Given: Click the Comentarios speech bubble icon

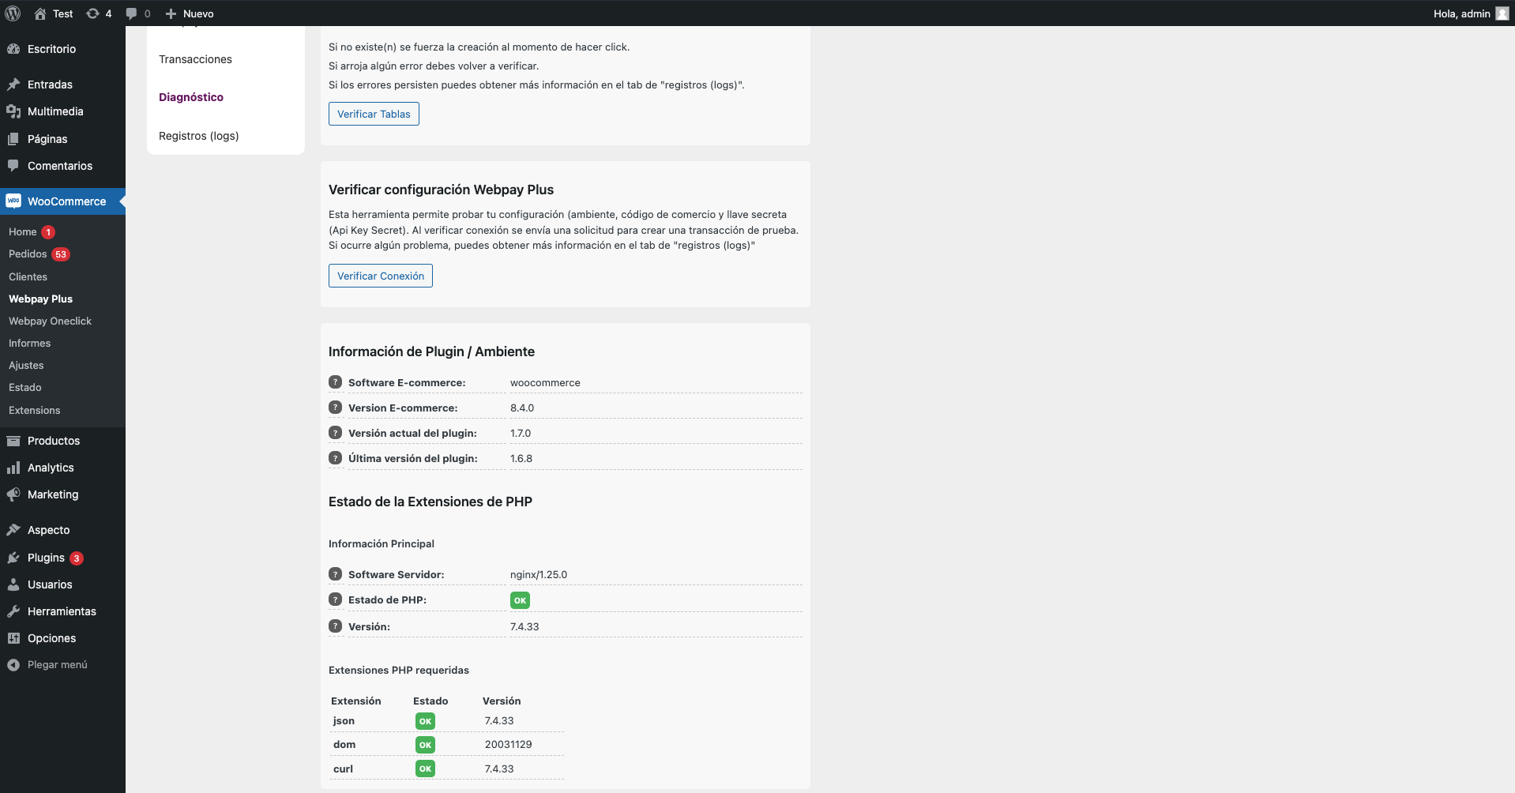Looking at the screenshot, I should coord(13,166).
